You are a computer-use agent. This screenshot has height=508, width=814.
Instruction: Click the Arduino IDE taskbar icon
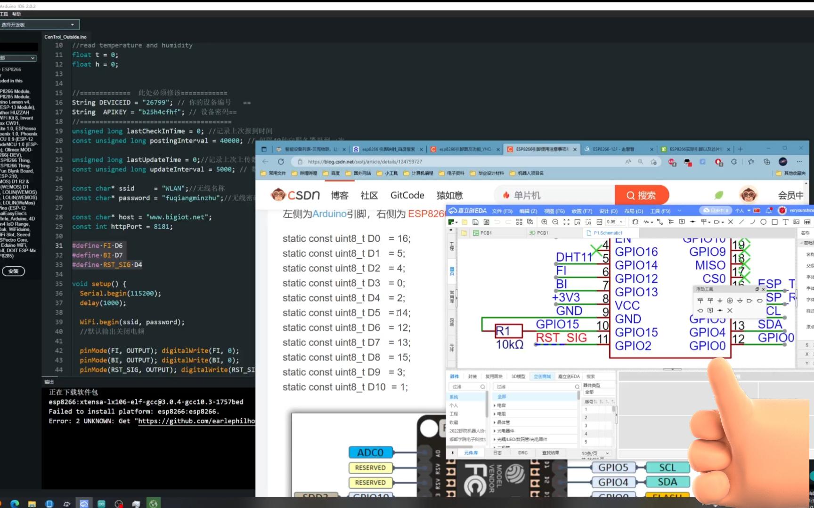(101, 503)
